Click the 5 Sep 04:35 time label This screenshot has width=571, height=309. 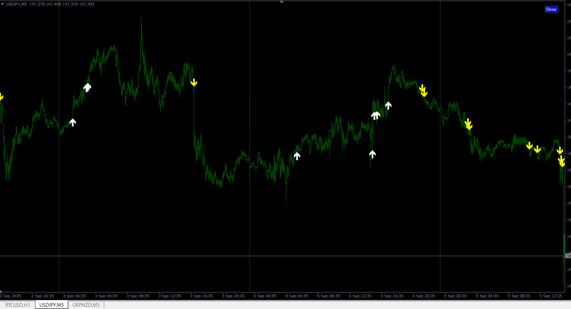pyautogui.click(x=487, y=296)
